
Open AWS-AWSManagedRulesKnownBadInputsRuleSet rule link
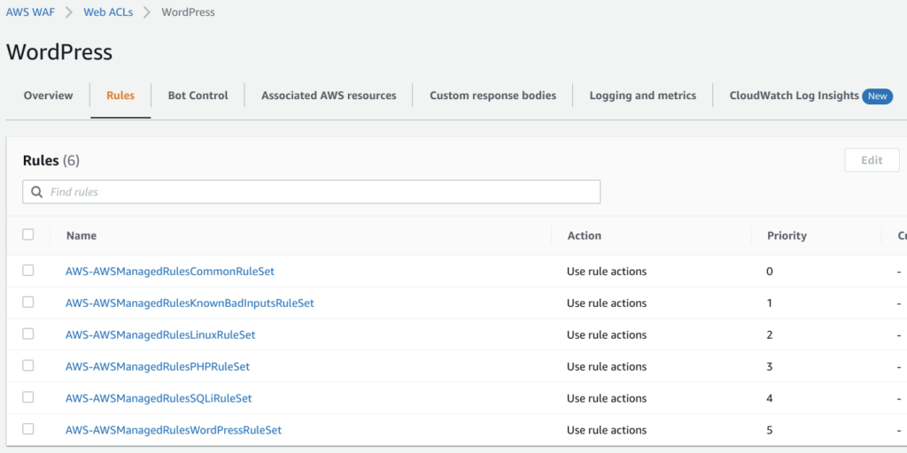coord(190,303)
